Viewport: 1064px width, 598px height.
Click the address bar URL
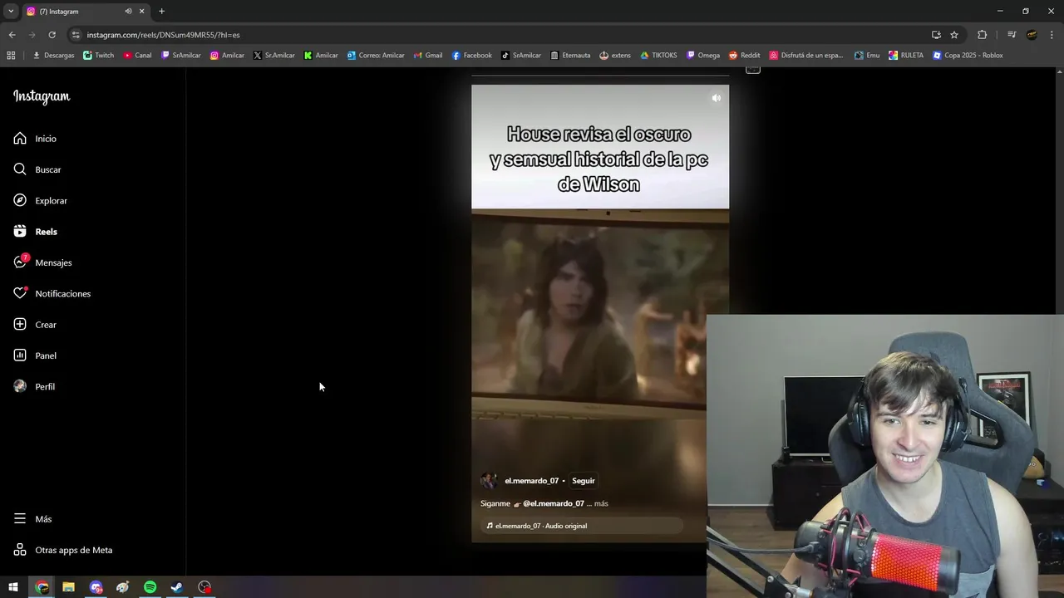164,35
